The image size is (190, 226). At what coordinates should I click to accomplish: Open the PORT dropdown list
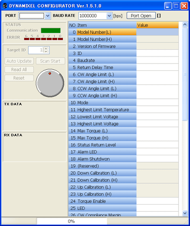[x=47, y=16]
